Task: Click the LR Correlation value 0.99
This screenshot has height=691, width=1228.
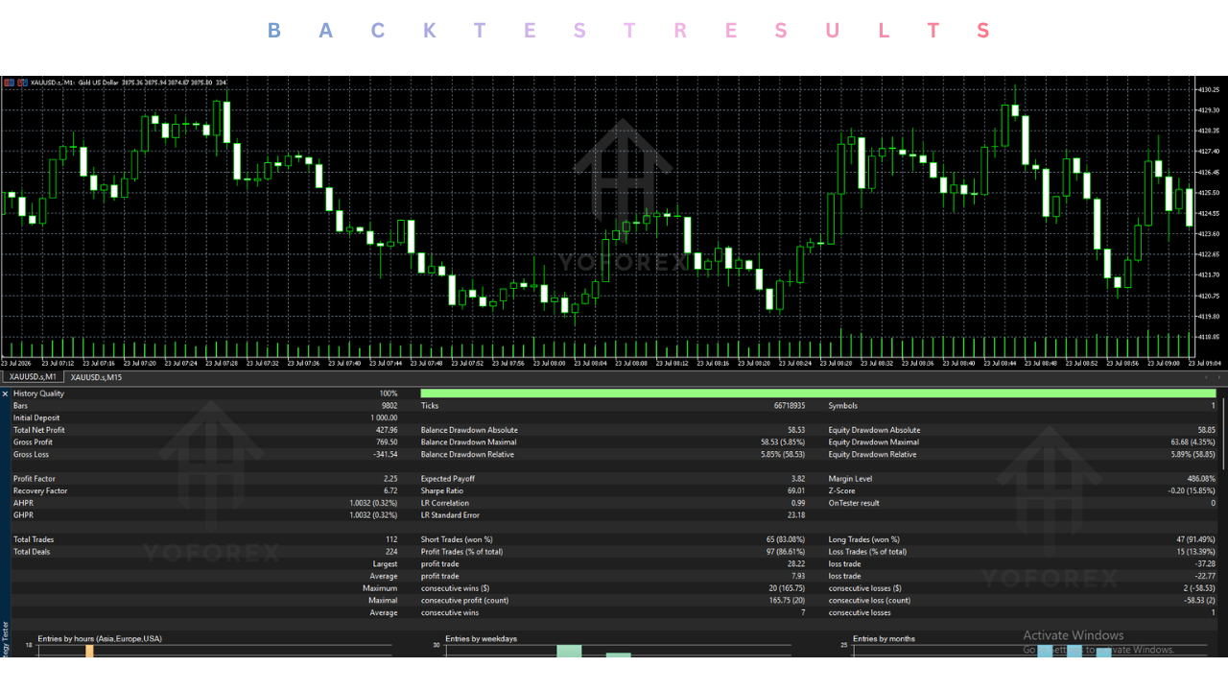Action: 798,503
